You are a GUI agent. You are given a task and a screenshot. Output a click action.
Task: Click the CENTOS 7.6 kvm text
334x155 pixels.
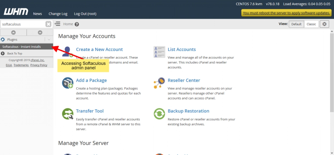pyautogui.click(x=250, y=4)
